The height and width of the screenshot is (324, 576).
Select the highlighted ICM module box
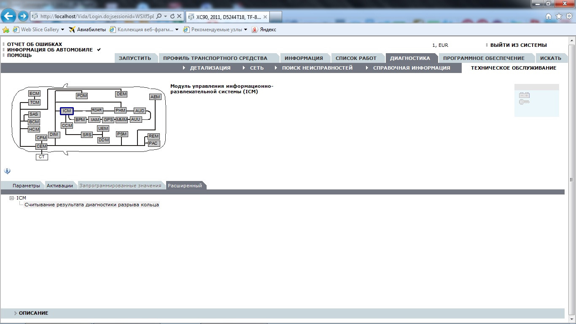point(67,111)
